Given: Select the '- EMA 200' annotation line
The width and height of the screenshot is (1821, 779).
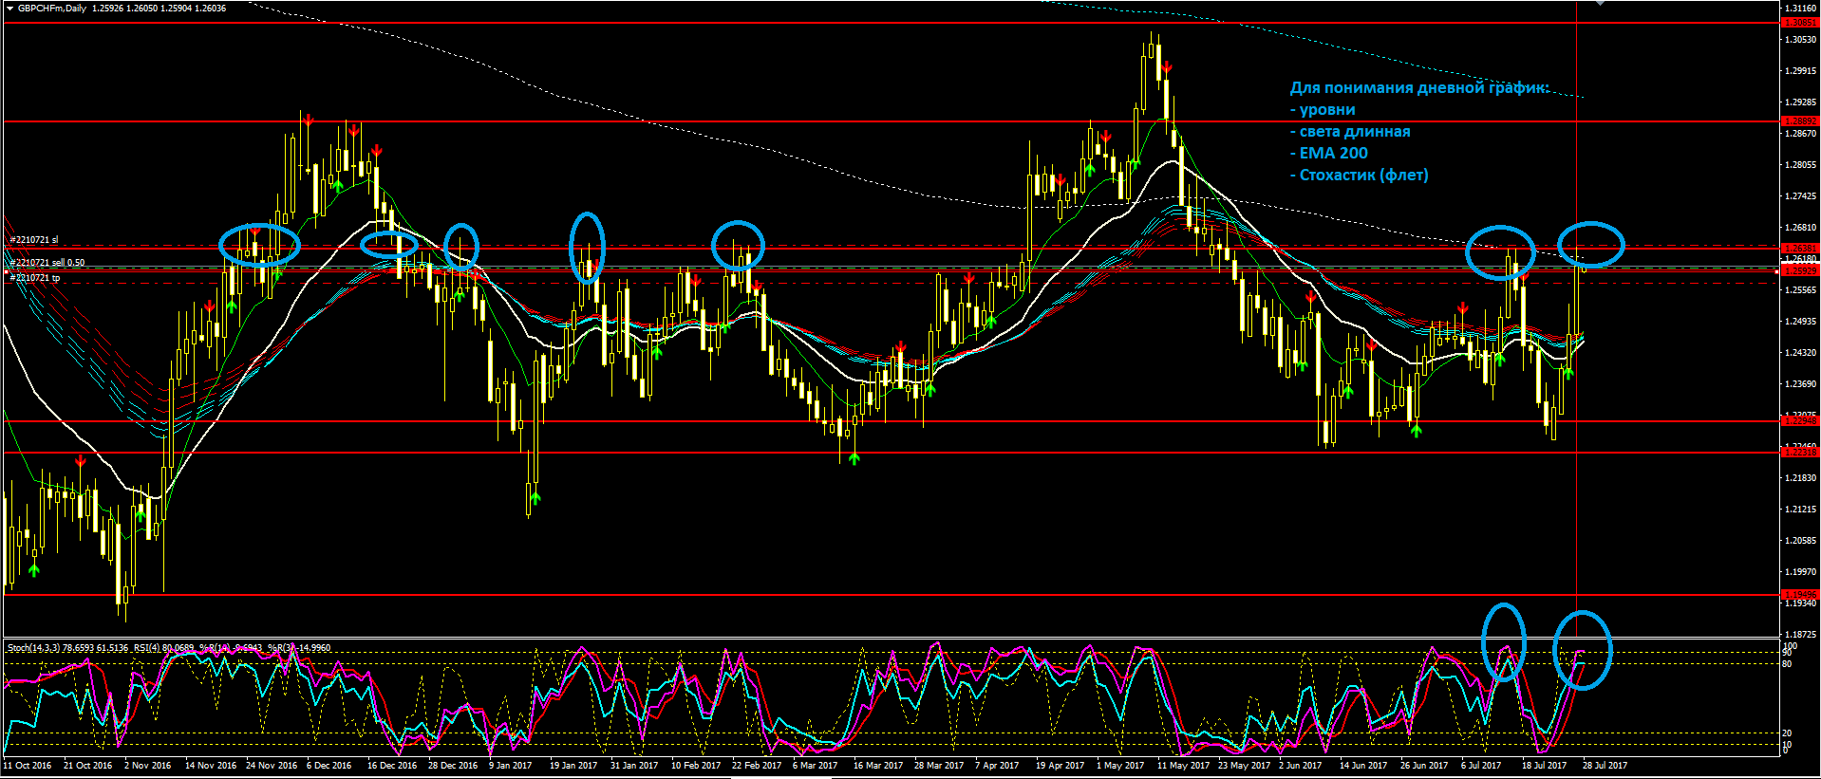Looking at the screenshot, I should (1329, 153).
